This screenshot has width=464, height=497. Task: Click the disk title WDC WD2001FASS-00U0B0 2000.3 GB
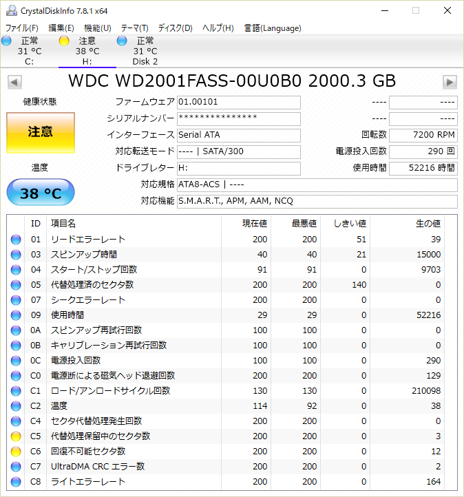click(232, 81)
